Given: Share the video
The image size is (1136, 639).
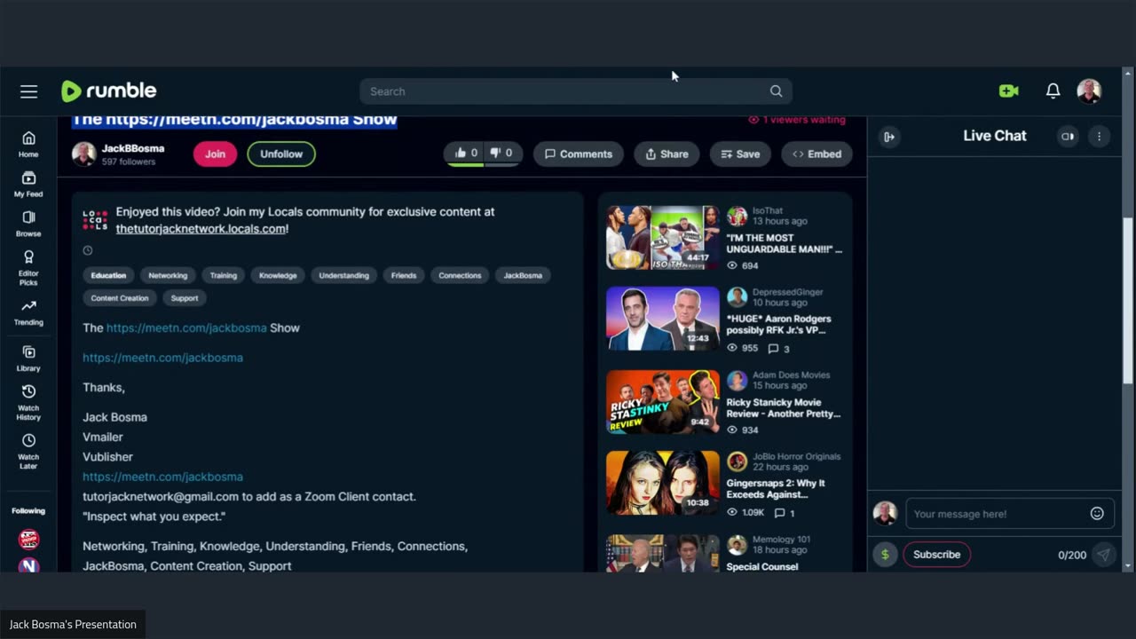Looking at the screenshot, I should 667,154.
